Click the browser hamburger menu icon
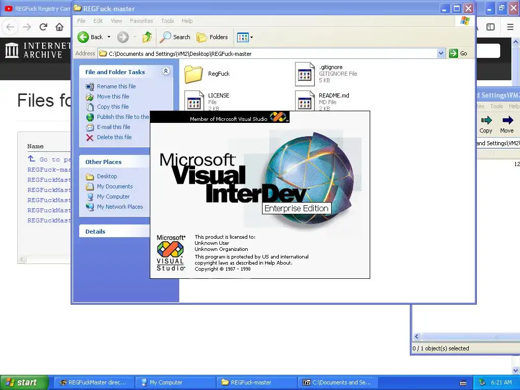Screen dimensions: 520x390 pyautogui.click(x=510, y=27)
